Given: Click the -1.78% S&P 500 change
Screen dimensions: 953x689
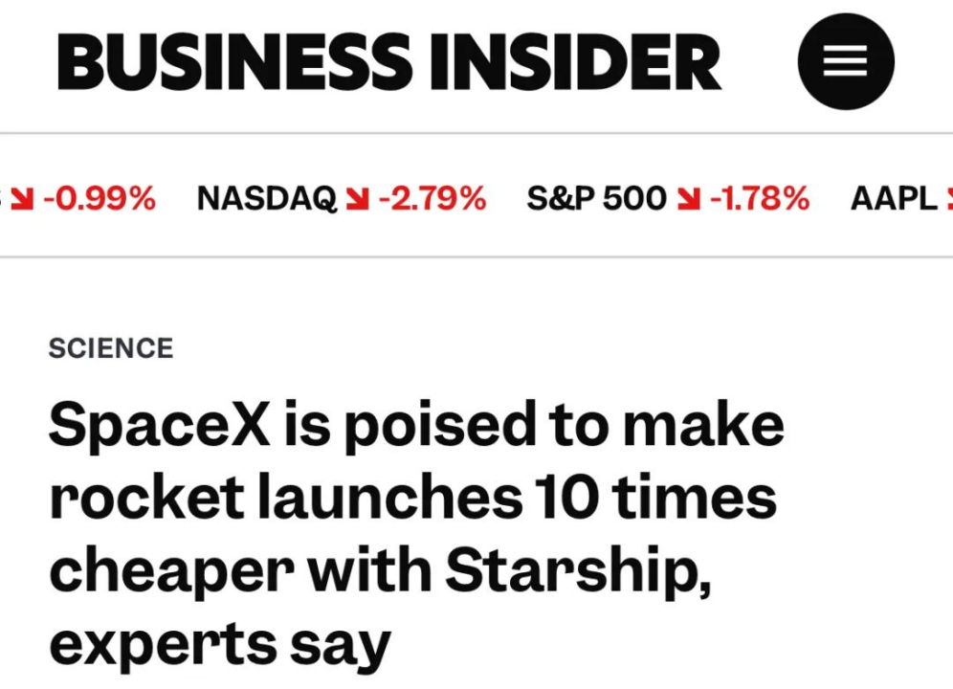Looking at the screenshot, I should coord(758,199).
